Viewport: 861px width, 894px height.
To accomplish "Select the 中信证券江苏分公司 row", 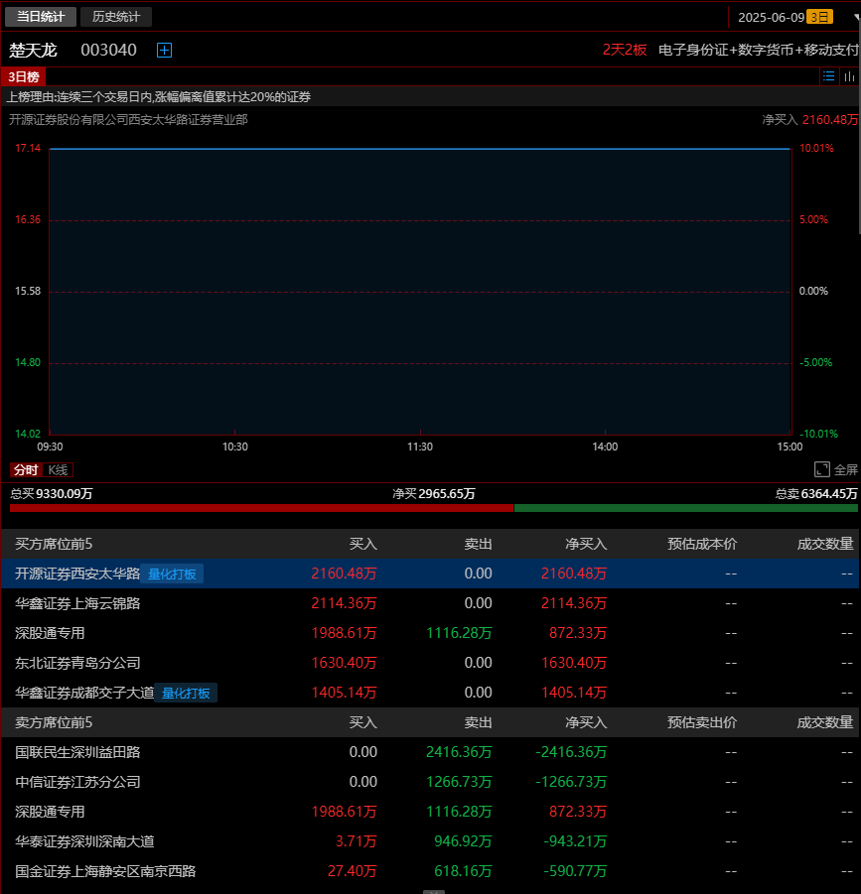I will coord(430,782).
